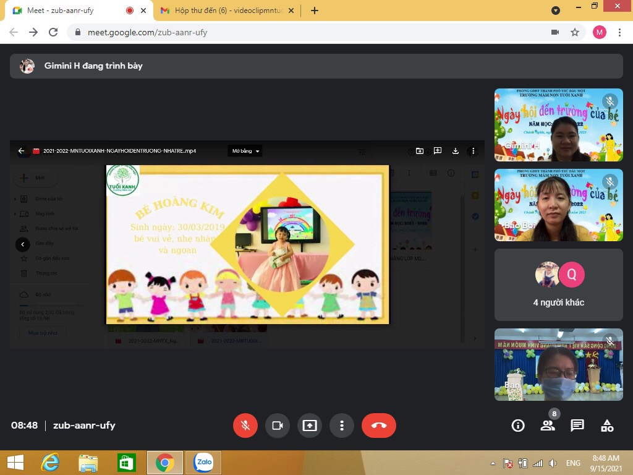
Task: Open the activities panel icon
Action: pyautogui.click(x=607, y=426)
